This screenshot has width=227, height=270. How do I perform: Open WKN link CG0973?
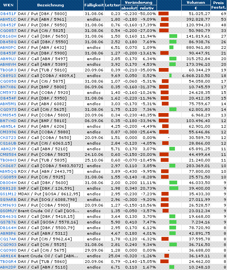click(x=8, y=109)
